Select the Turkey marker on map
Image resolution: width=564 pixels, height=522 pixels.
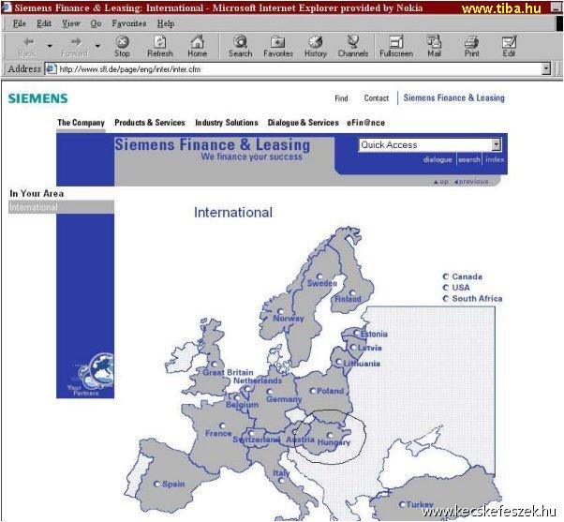403,504
